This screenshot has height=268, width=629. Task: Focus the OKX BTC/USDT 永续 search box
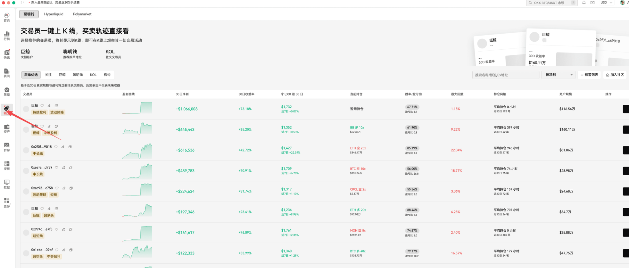(552, 3)
